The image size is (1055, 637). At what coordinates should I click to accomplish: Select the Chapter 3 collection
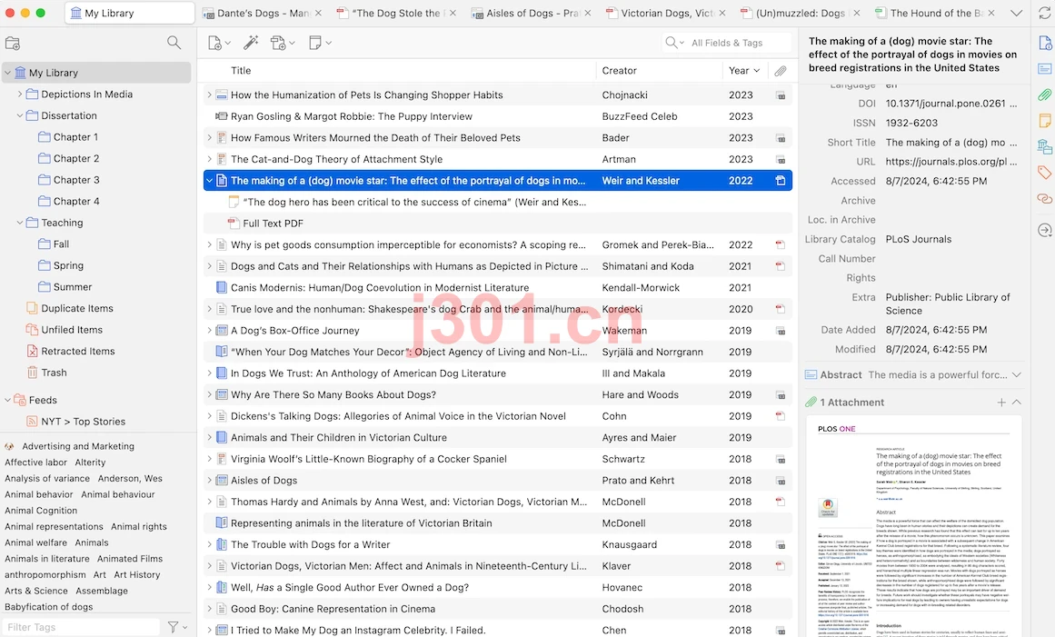tap(76, 180)
